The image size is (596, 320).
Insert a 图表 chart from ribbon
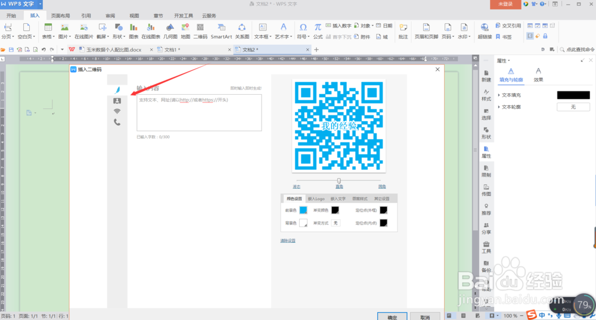(x=134, y=31)
